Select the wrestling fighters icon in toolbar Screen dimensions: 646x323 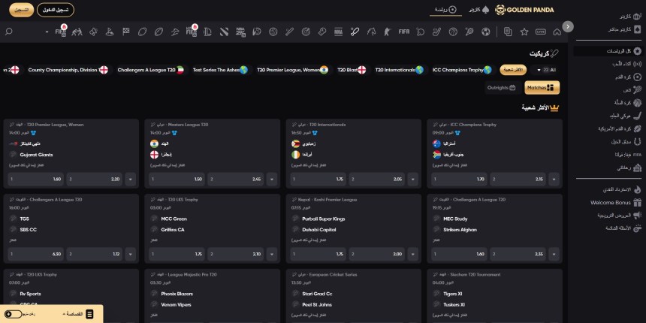[x=77, y=32]
